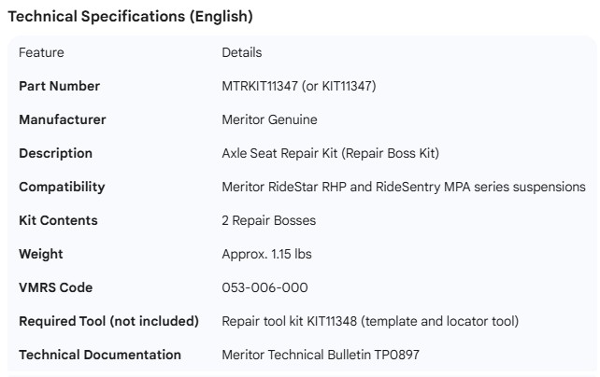Select the Description row label
This screenshot has height=377, width=600.
tap(55, 153)
